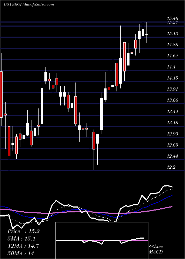Select the 12.69 price level label
This screenshot has height=259, width=185.
[172, 145]
